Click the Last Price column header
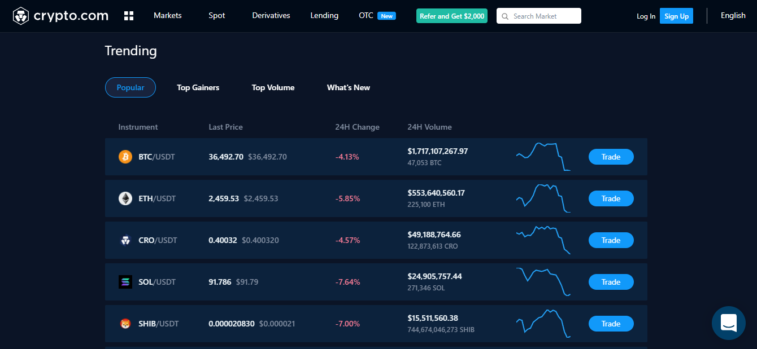 coord(225,127)
